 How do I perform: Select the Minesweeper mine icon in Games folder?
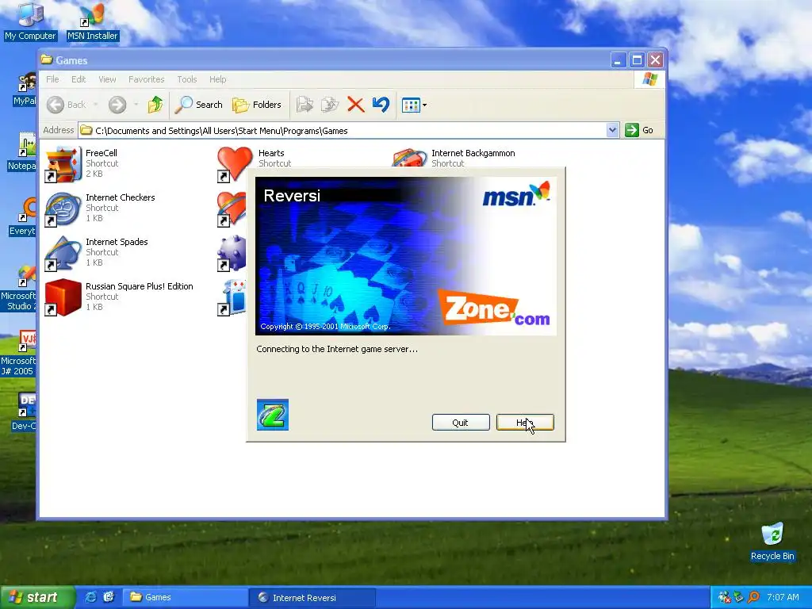231,253
